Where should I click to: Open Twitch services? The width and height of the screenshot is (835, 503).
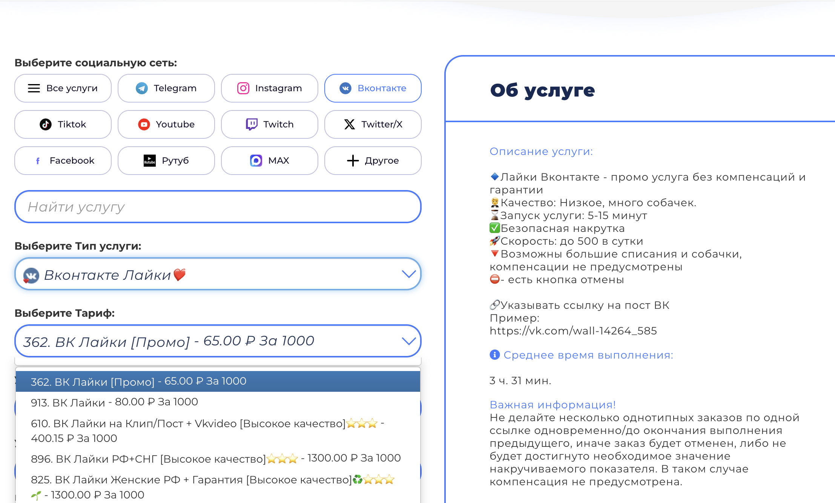[270, 124]
